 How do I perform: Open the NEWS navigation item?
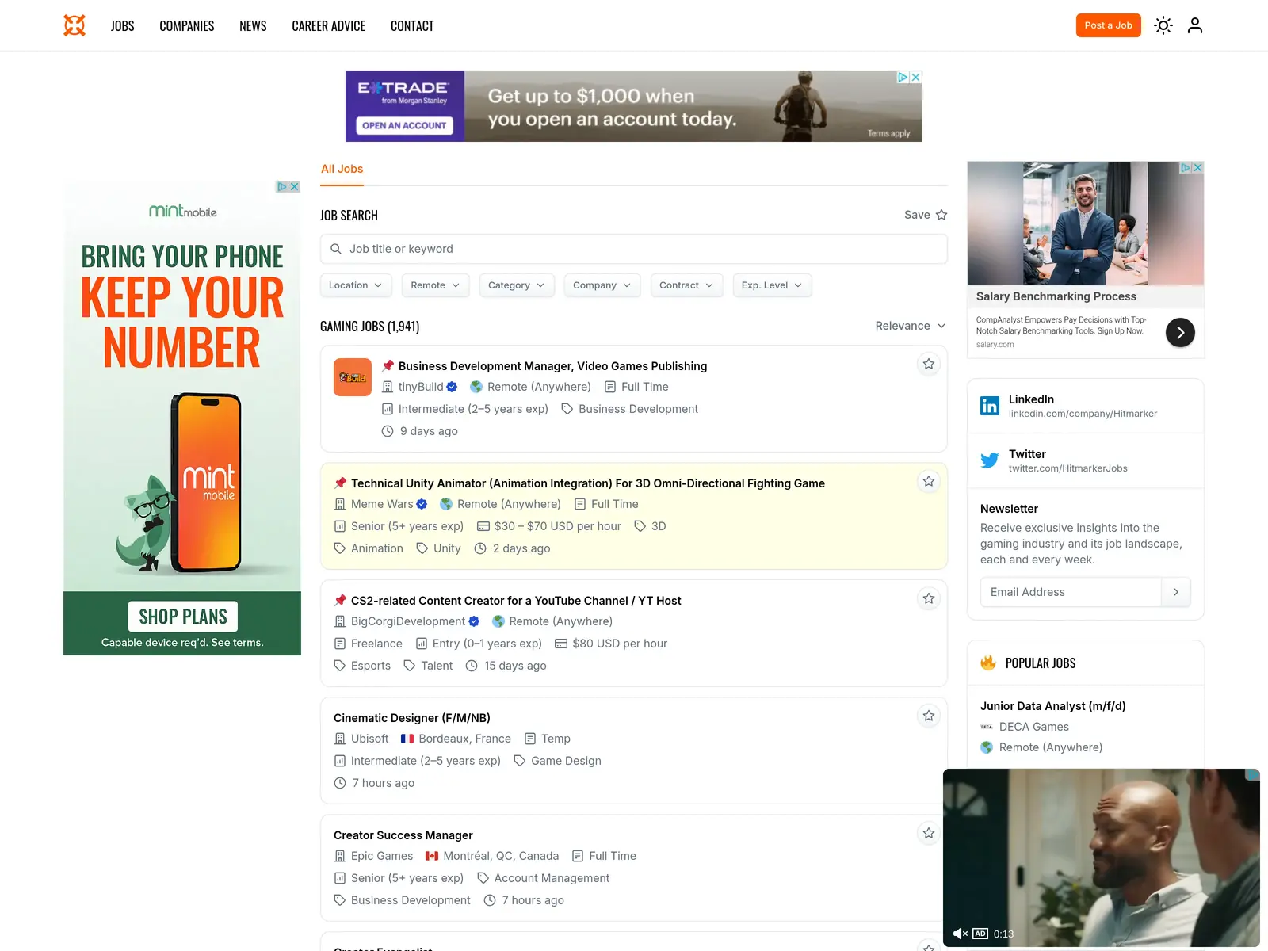pyautogui.click(x=253, y=26)
